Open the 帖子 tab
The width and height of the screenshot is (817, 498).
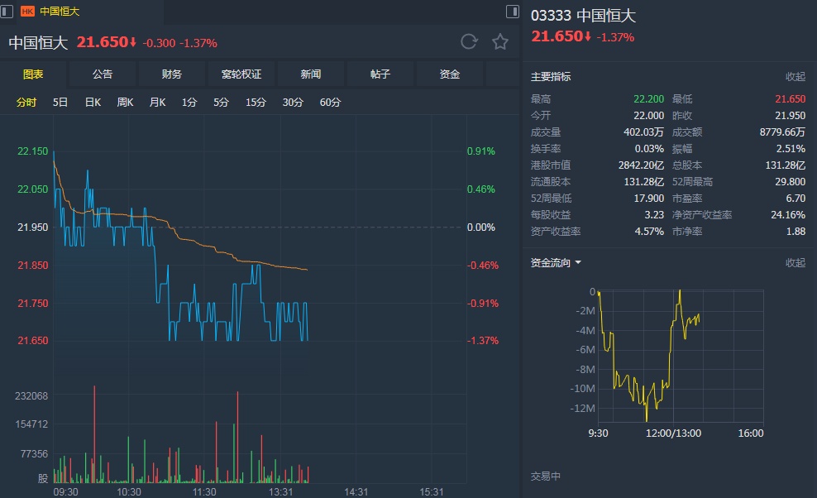[380, 74]
